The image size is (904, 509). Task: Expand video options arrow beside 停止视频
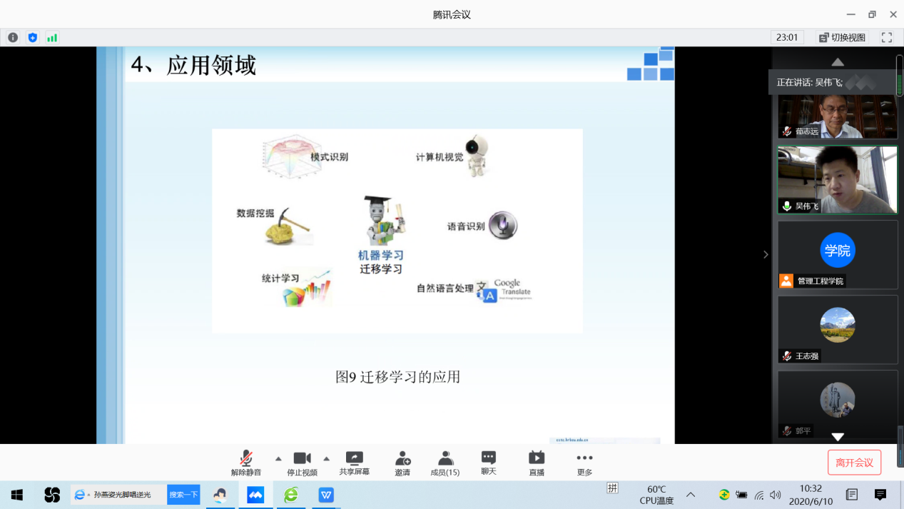click(327, 458)
